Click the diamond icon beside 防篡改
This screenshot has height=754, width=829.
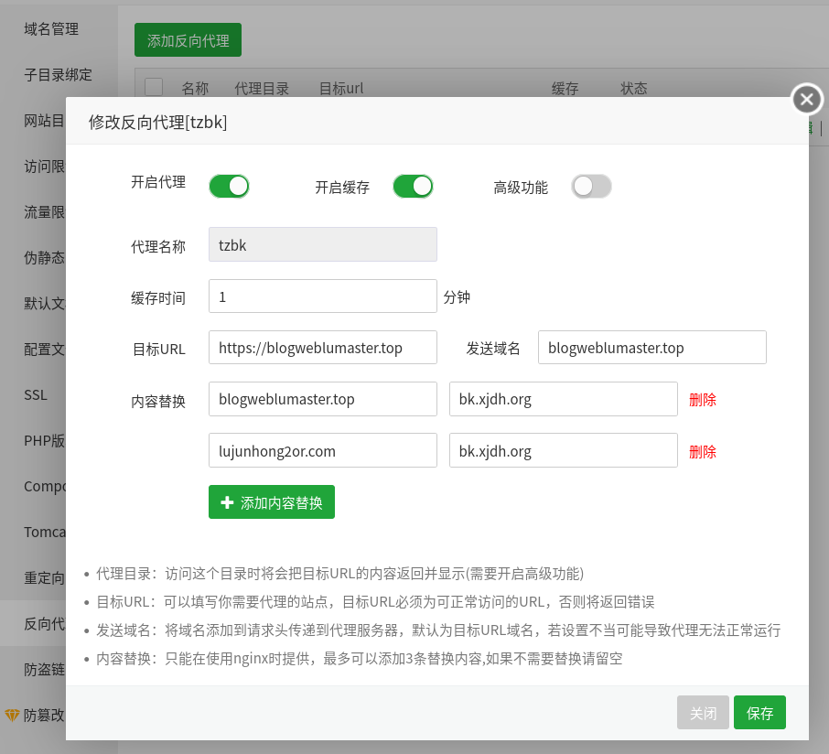pyautogui.click(x=13, y=715)
